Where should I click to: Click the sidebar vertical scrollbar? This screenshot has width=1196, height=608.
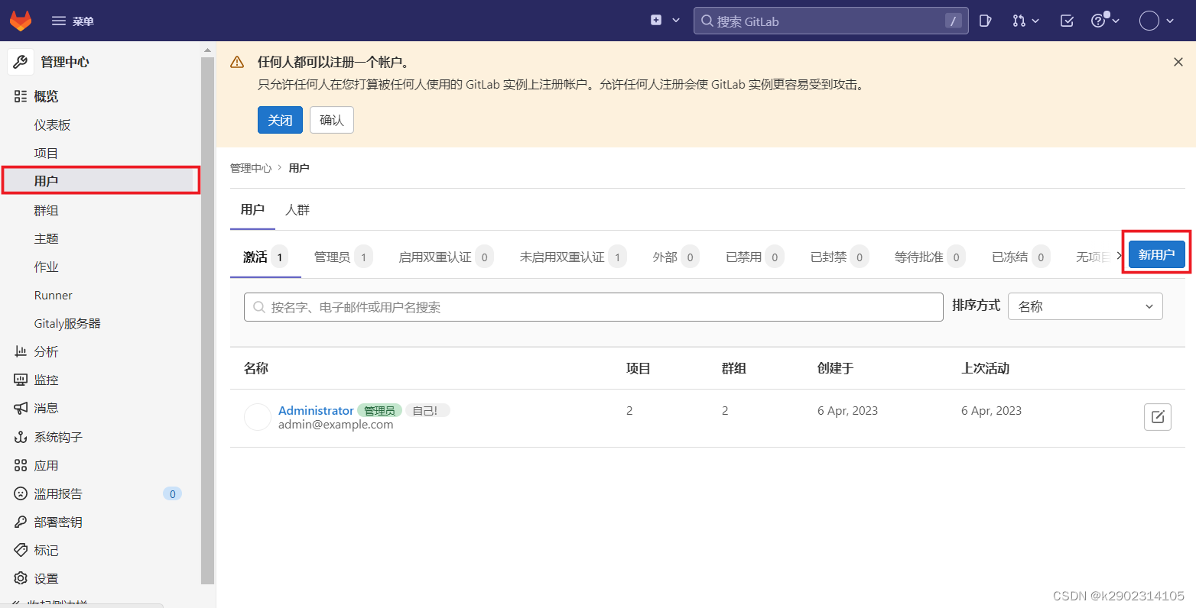pos(207,319)
